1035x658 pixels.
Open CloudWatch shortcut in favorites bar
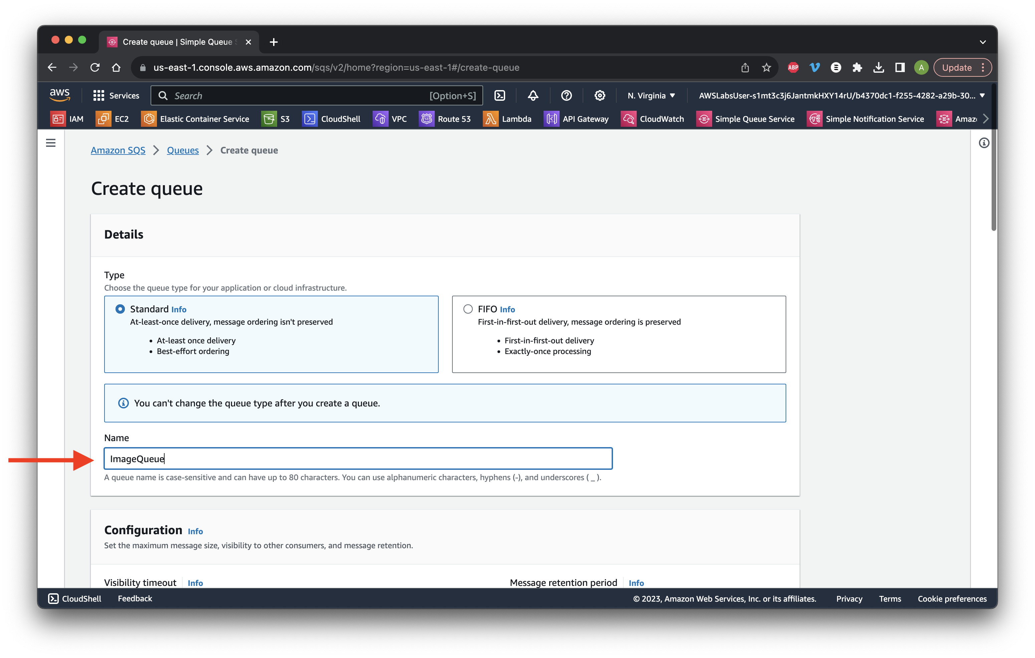[652, 119]
